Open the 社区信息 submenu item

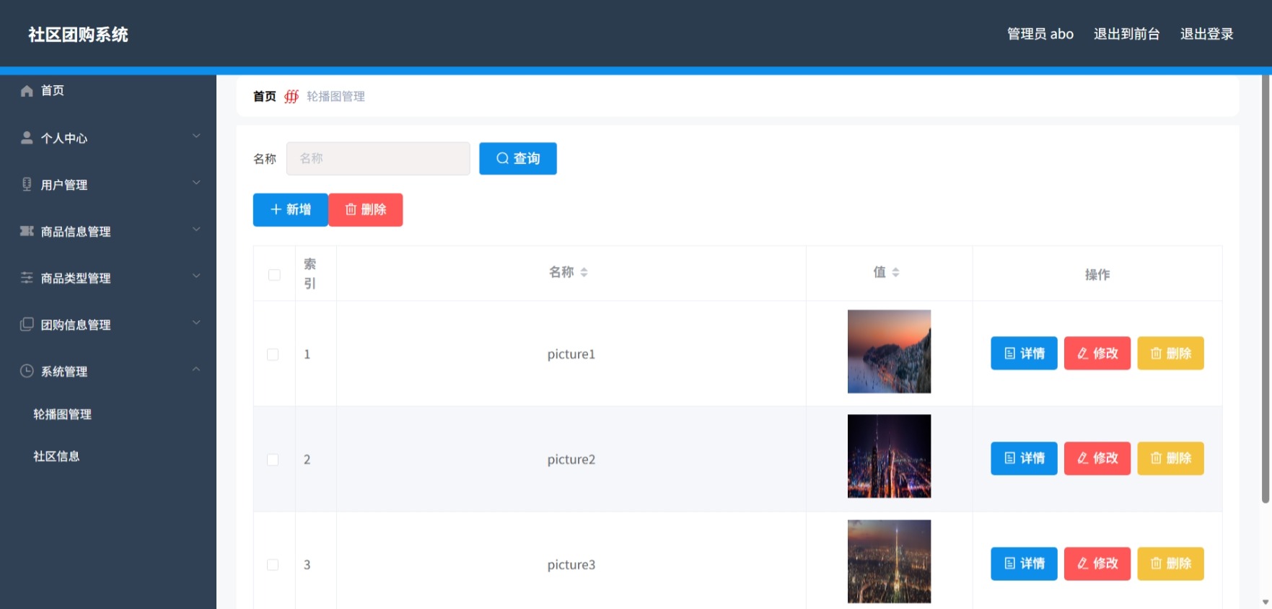56,456
